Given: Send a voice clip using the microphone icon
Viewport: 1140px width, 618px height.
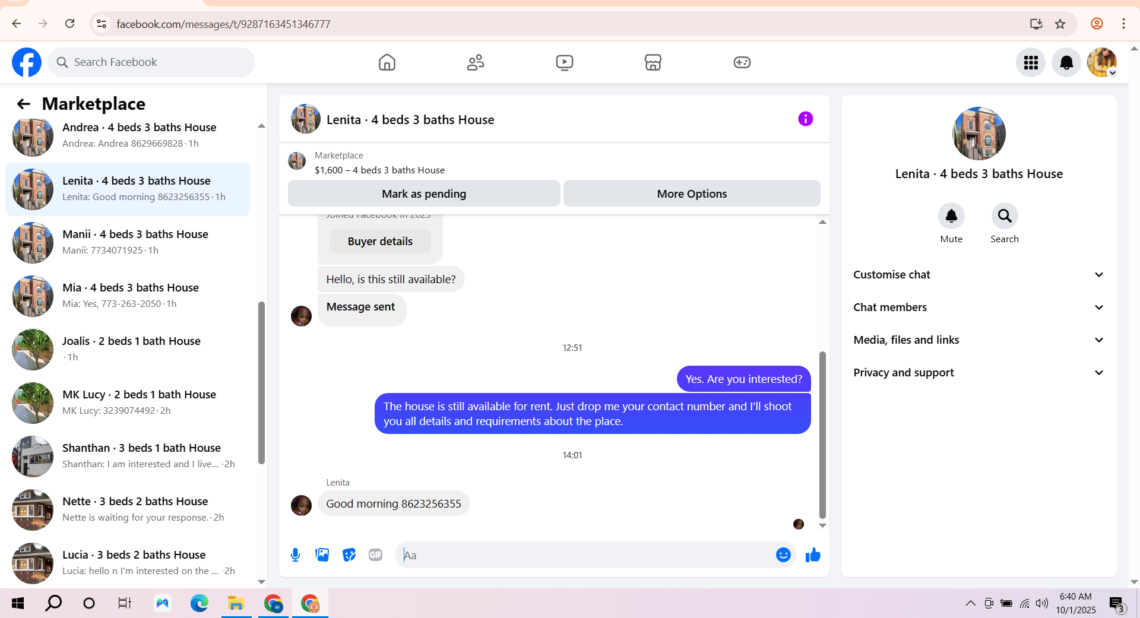Looking at the screenshot, I should pyautogui.click(x=295, y=555).
